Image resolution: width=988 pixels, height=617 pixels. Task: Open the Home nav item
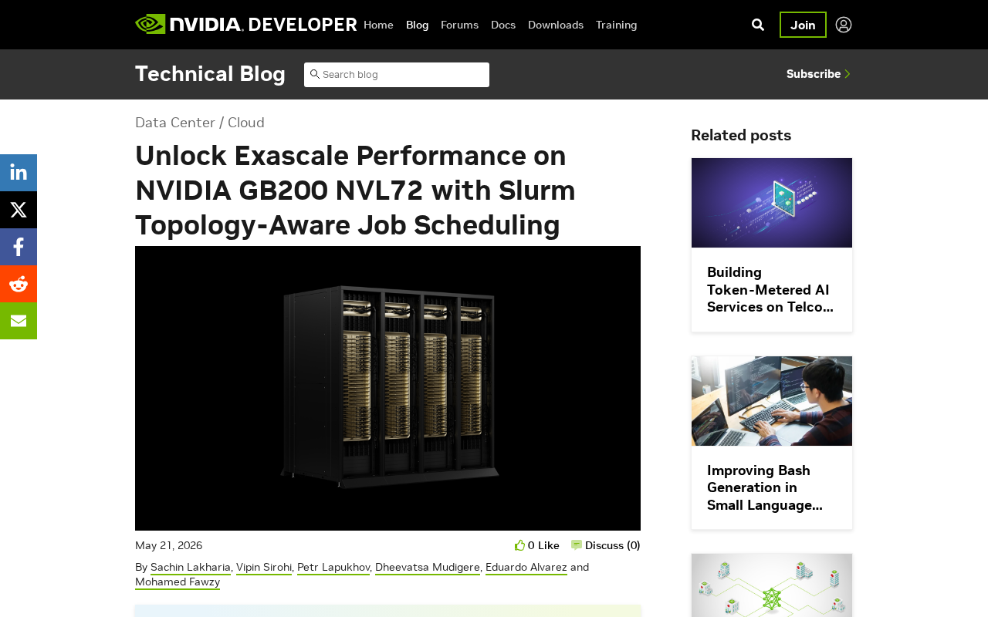pos(378,25)
